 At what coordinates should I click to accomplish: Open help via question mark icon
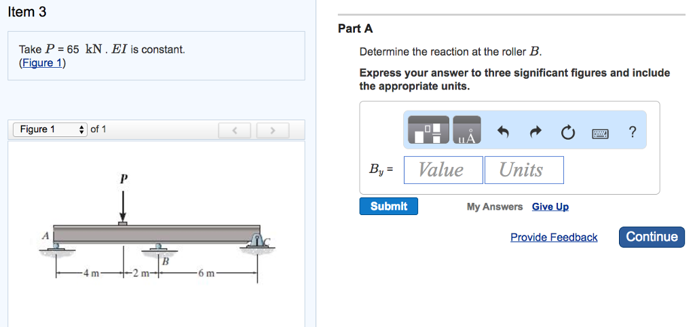tap(633, 132)
